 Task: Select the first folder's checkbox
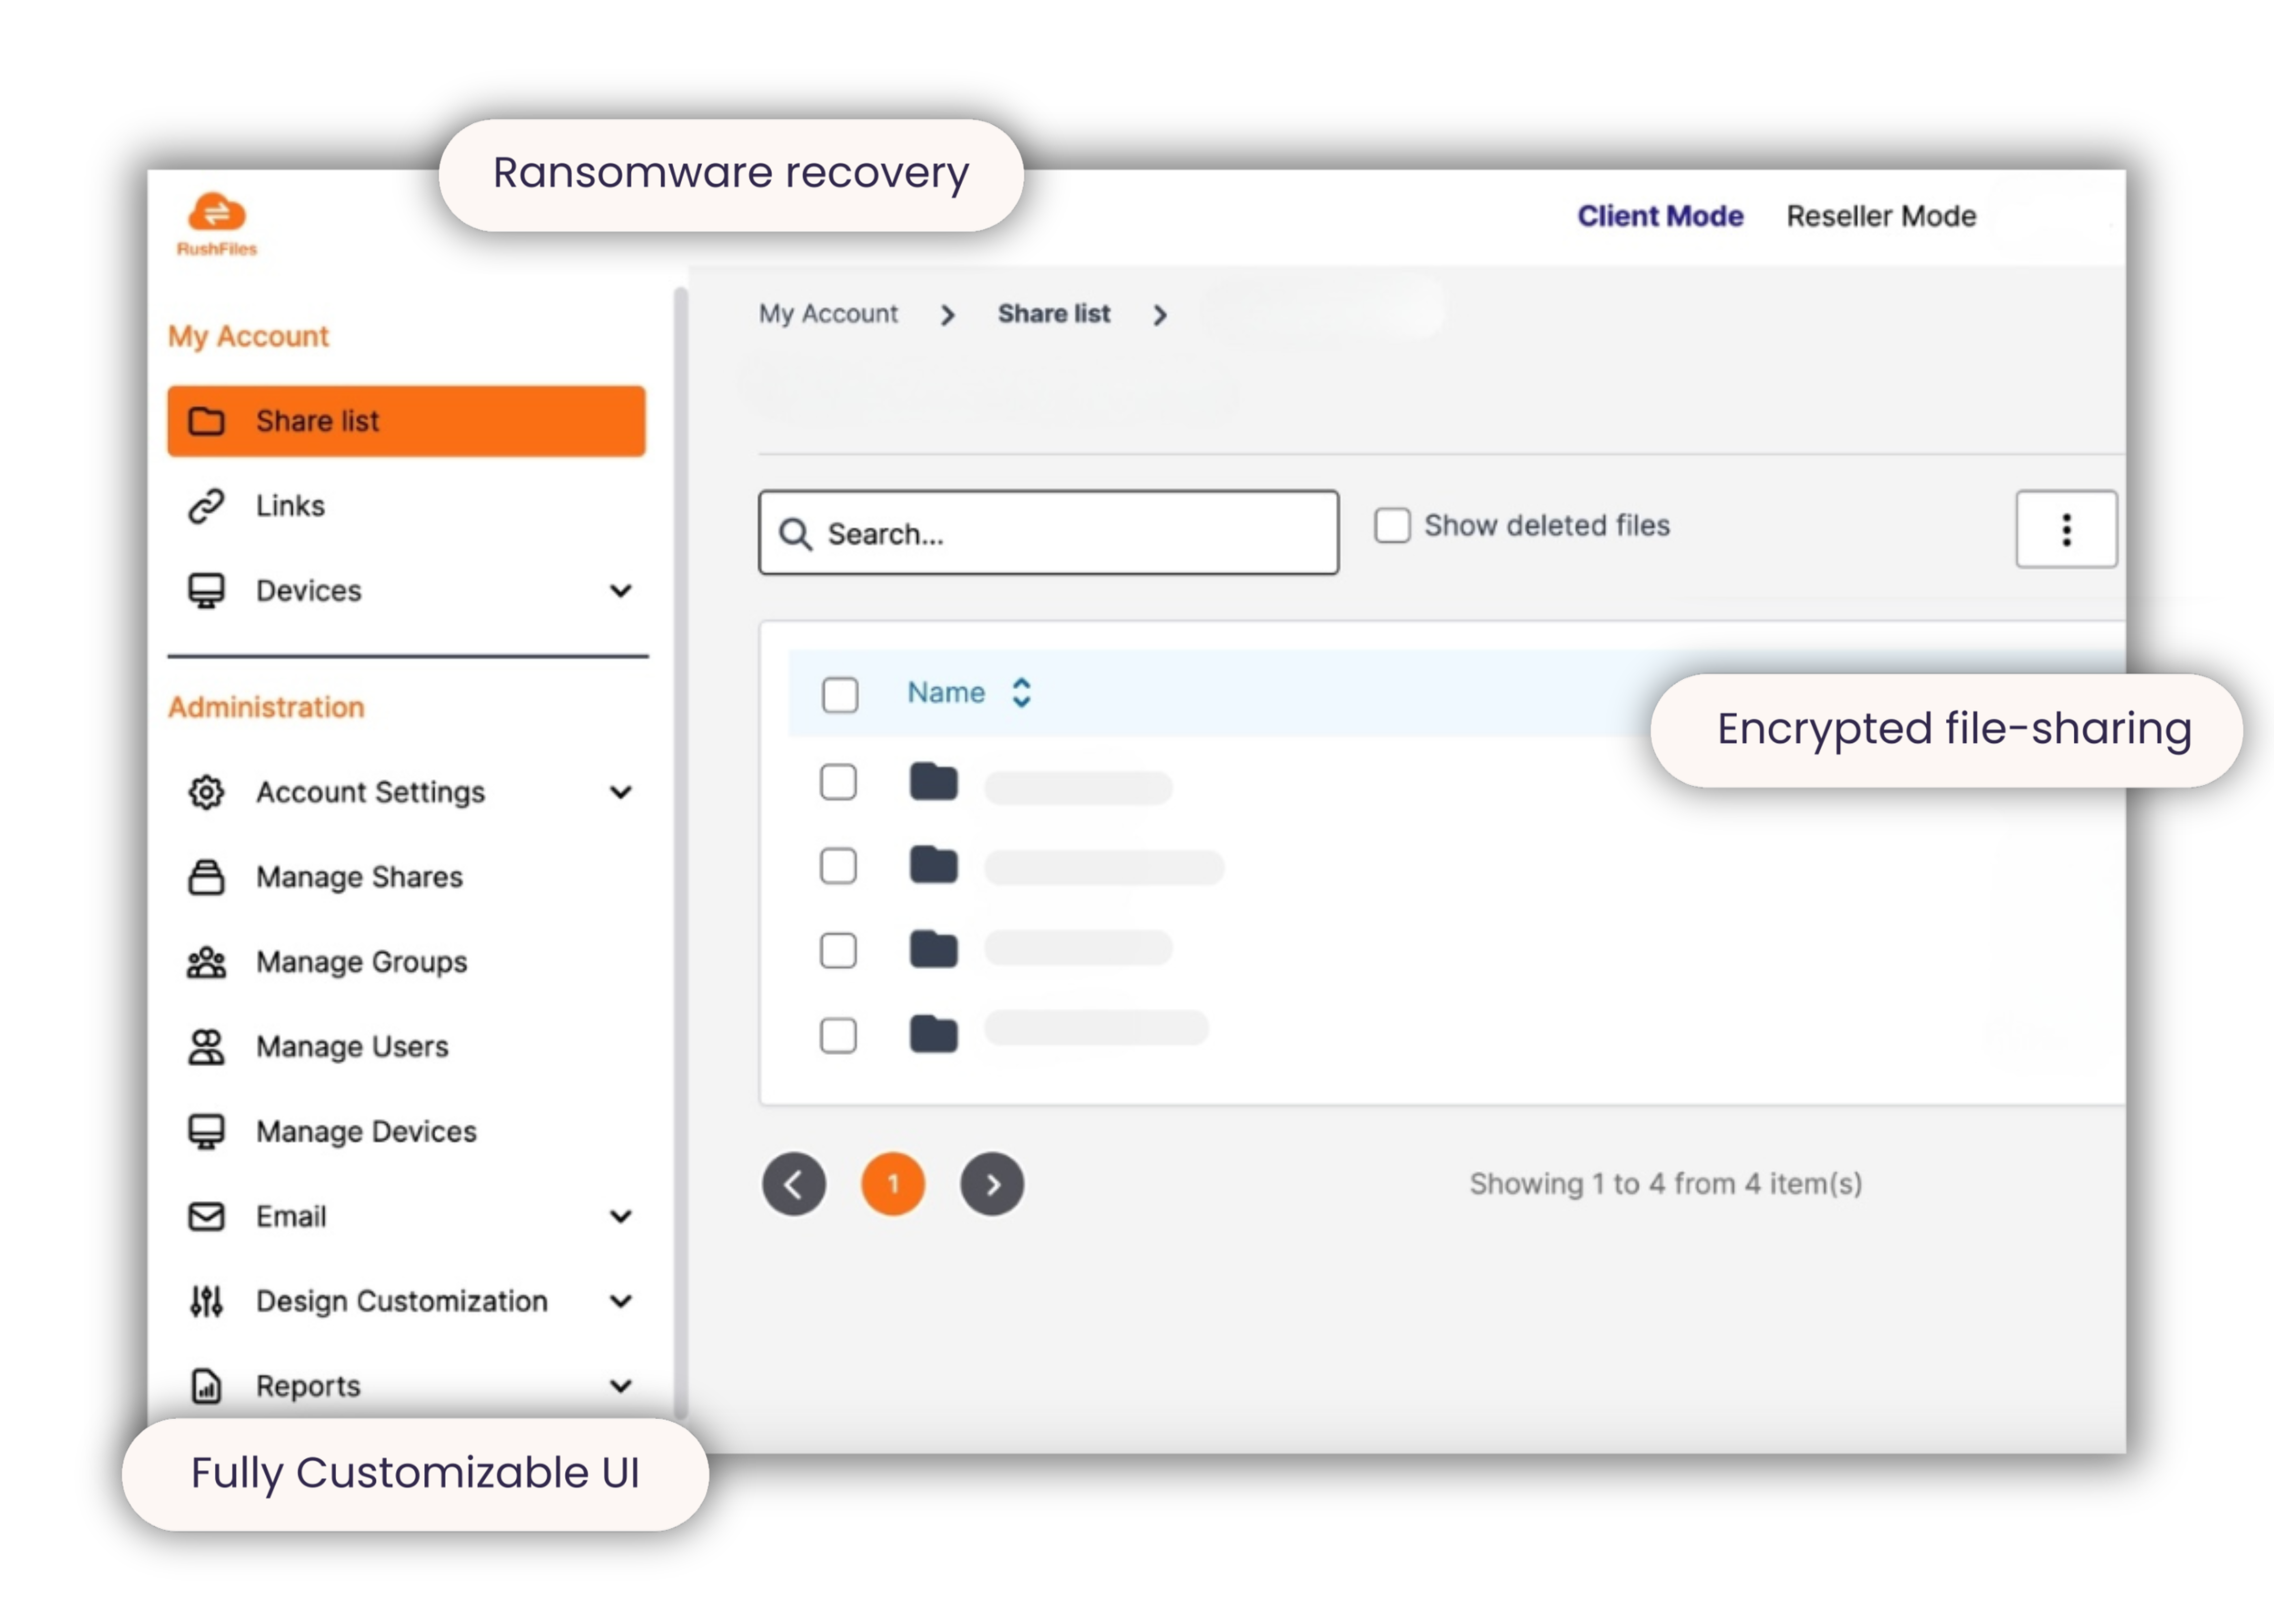(x=838, y=782)
